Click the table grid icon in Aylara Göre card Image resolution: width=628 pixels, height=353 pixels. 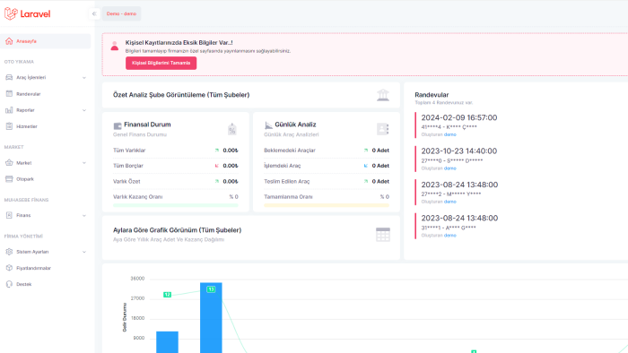[x=383, y=235]
